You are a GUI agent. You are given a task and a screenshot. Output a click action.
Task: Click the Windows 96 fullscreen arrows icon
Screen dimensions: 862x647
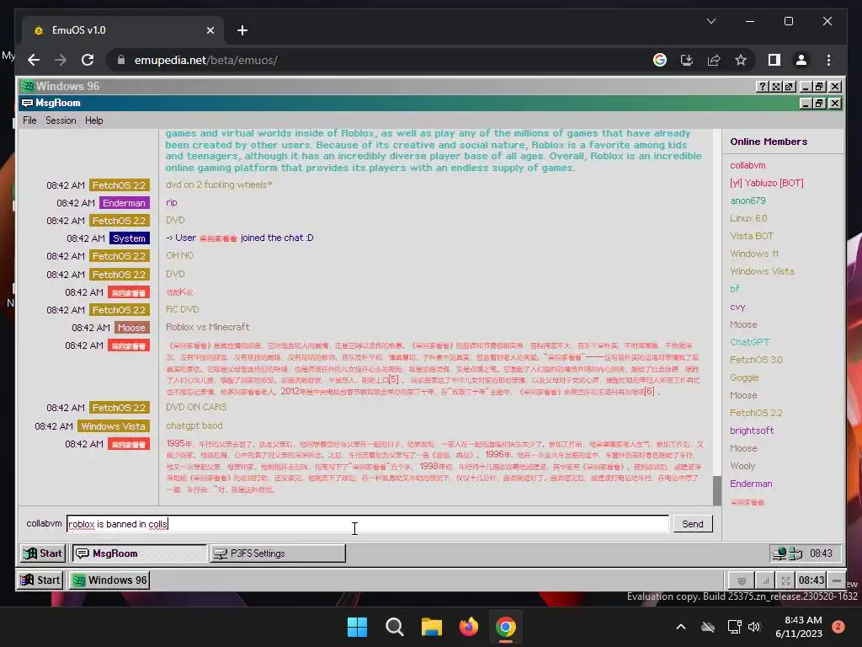(x=775, y=87)
